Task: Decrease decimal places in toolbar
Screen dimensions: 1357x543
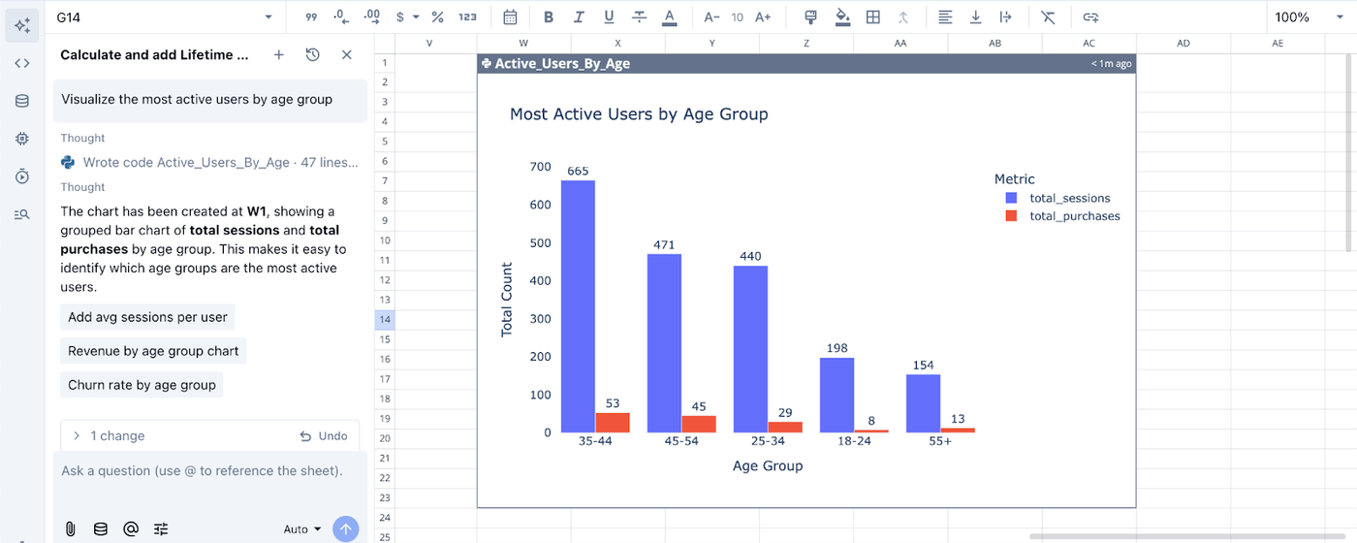Action: coord(340,17)
